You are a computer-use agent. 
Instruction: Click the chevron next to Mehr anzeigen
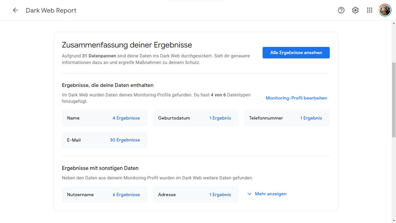[x=249, y=194]
